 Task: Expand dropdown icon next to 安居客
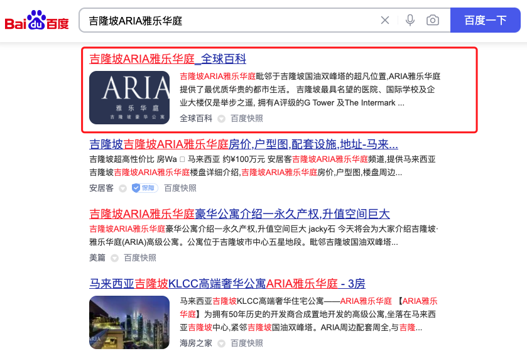(122, 188)
